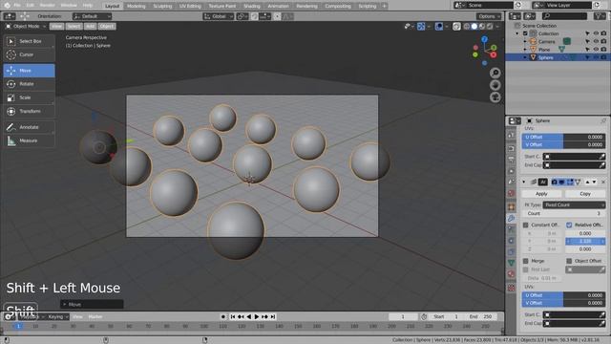This screenshot has height=344, width=611.
Task: Enable the Object Offset checkbox
Action: (x=569, y=261)
